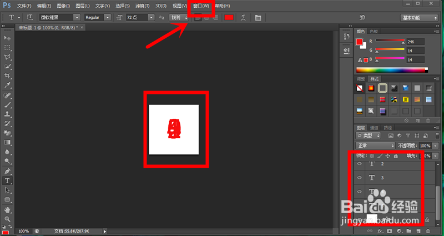Select the Eraser tool

pyautogui.click(x=7, y=133)
